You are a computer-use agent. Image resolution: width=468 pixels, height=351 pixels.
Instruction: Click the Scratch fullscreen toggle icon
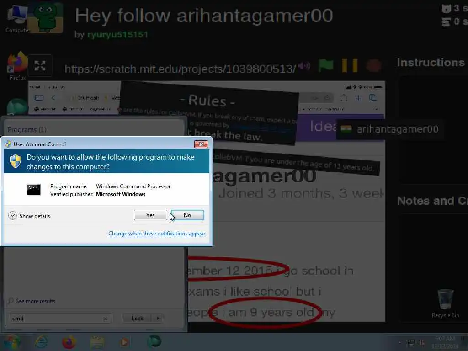(40, 66)
